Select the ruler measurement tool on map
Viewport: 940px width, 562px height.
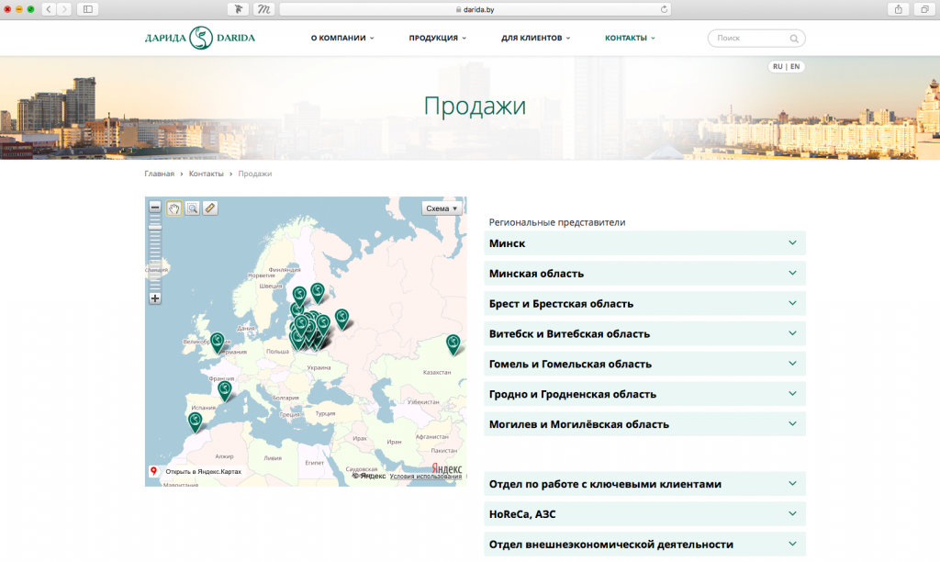click(210, 208)
